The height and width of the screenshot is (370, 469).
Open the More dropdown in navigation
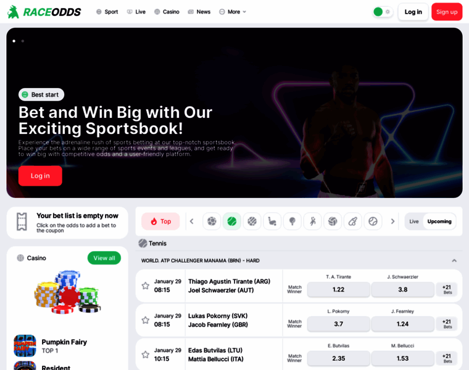233,12
